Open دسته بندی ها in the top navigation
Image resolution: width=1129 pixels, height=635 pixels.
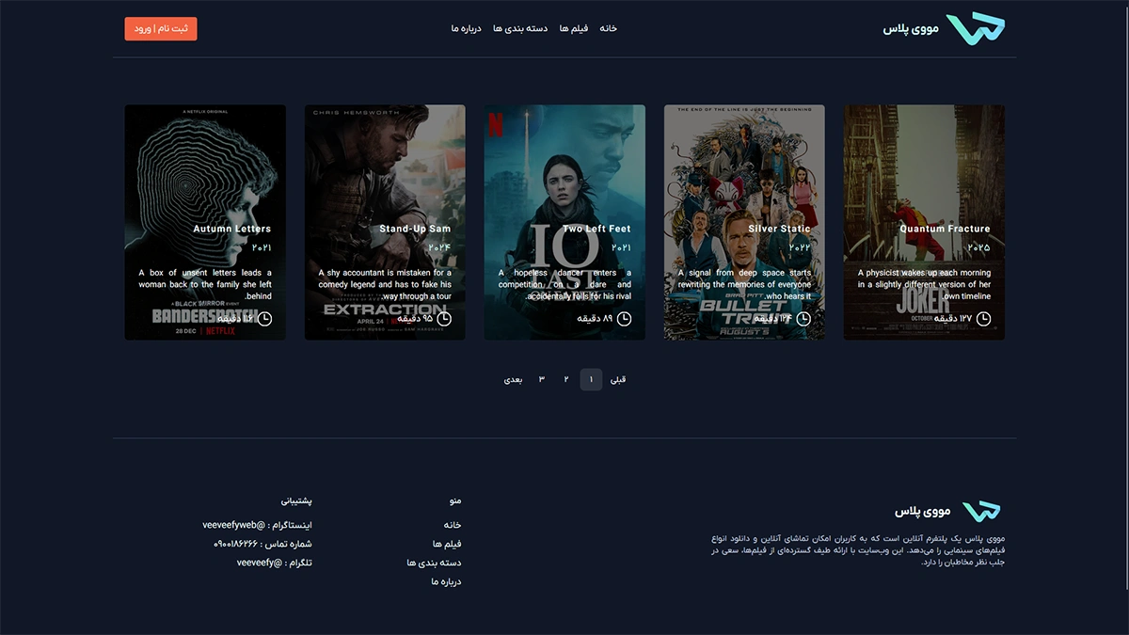coord(520,29)
